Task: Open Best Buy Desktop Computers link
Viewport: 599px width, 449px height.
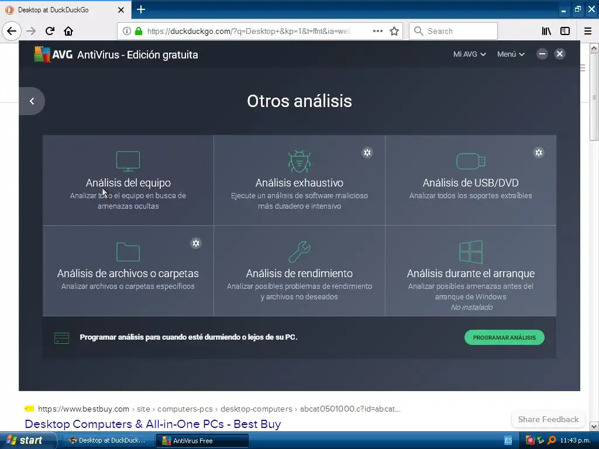Action: pyautogui.click(x=153, y=424)
